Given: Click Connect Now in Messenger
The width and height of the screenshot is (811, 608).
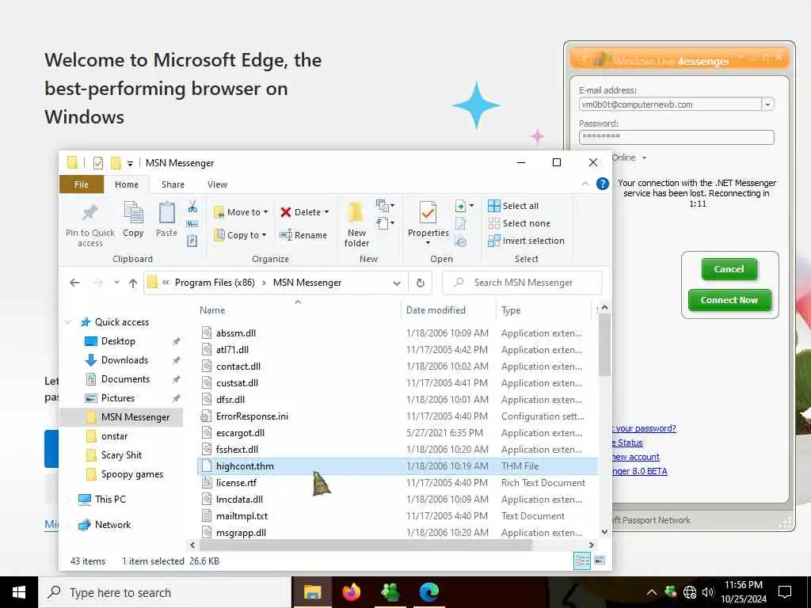Looking at the screenshot, I should point(729,300).
